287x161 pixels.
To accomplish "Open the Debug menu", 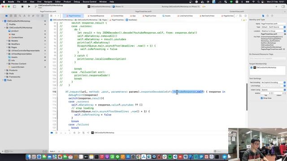I will [77, 2].
